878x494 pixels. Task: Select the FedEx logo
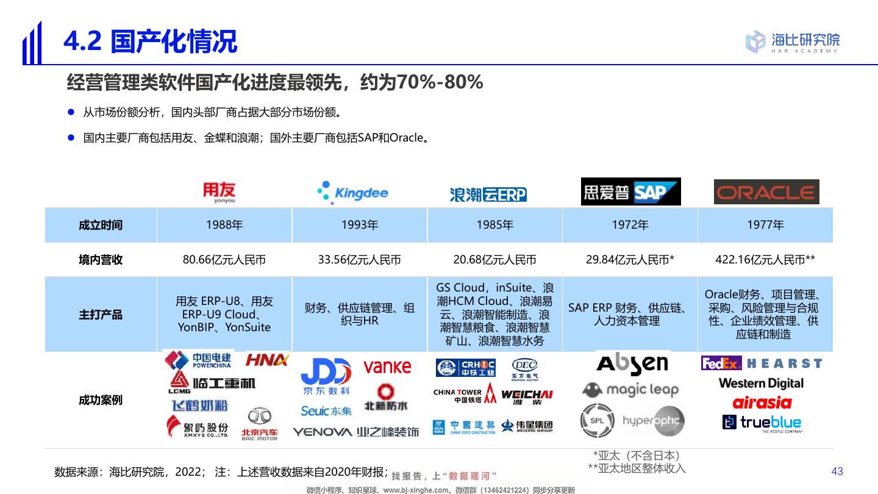pyautogui.click(x=721, y=363)
